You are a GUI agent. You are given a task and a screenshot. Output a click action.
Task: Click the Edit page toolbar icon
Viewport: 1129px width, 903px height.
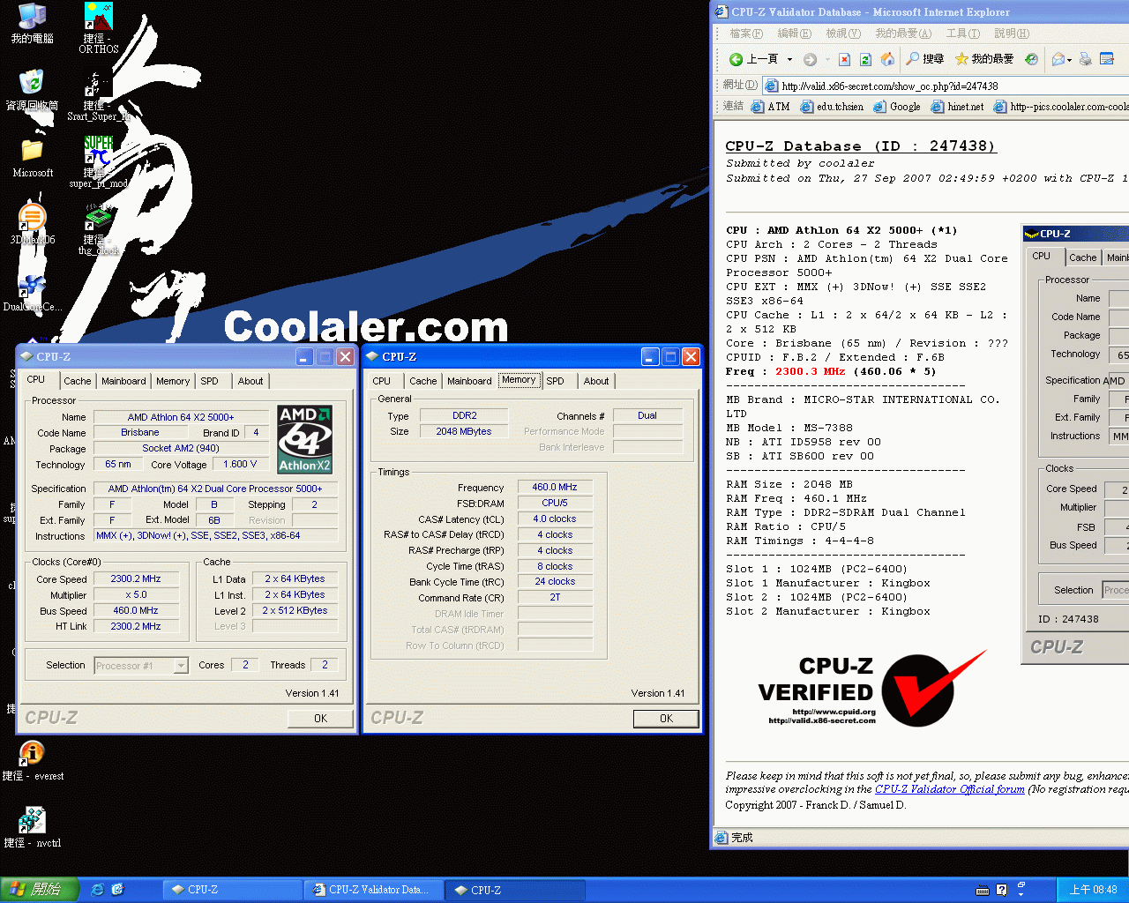(x=1107, y=59)
